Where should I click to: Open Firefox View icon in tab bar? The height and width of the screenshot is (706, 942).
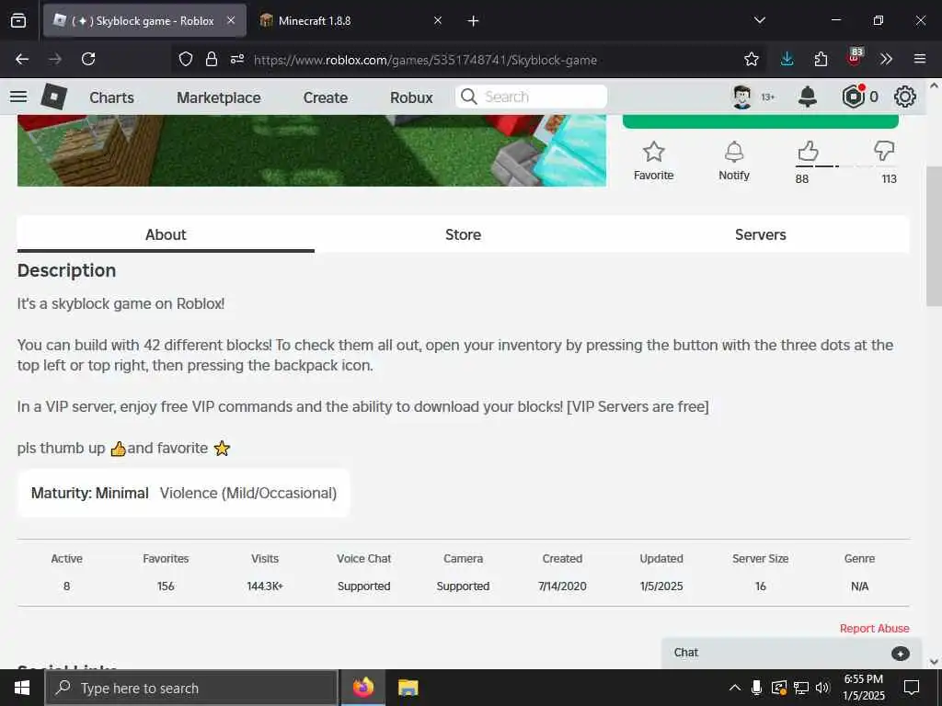tap(18, 20)
